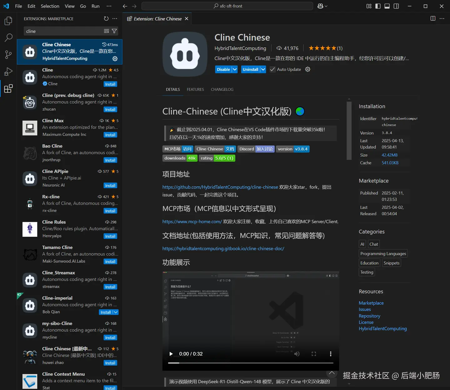The width and height of the screenshot is (450, 390).
Task: Open editor more actions menu
Action: [x=442, y=19]
